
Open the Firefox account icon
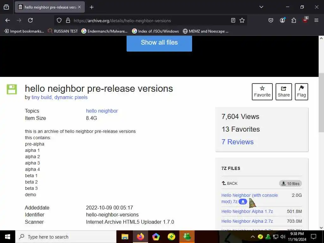pyautogui.click(x=282, y=20)
